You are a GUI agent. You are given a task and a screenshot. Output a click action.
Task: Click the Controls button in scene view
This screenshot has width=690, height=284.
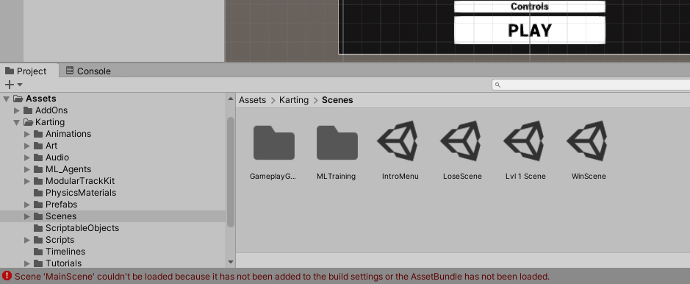click(x=529, y=7)
